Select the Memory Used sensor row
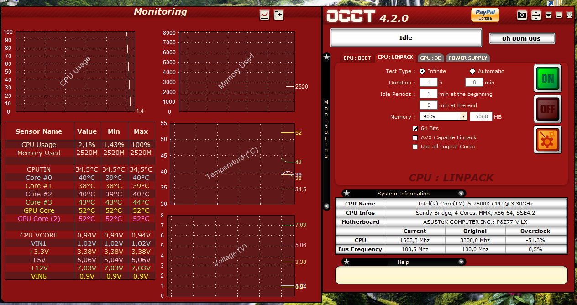The height and width of the screenshot is (305, 577). (80, 153)
